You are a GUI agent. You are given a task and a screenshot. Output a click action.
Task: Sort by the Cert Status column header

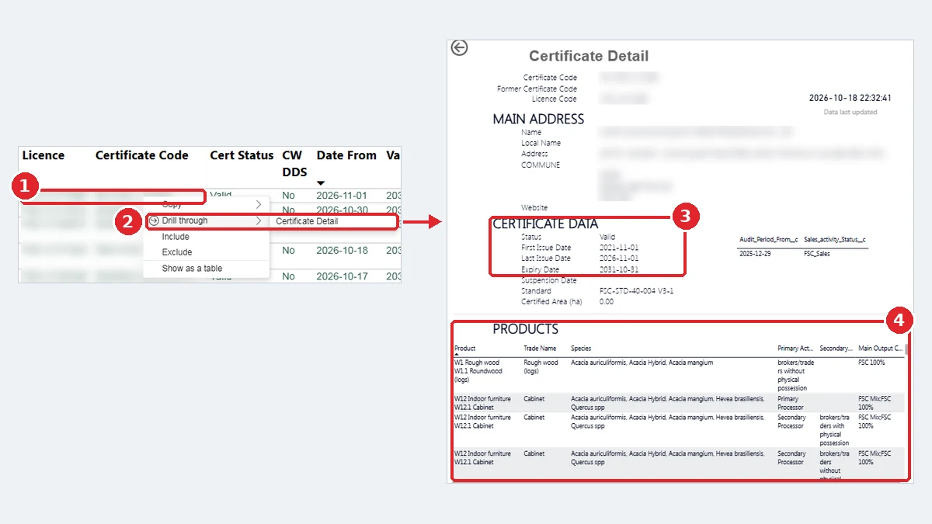tap(242, 155)
